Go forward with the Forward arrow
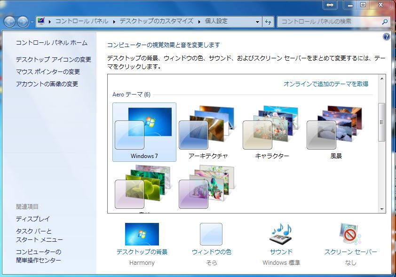 [23, 22]
